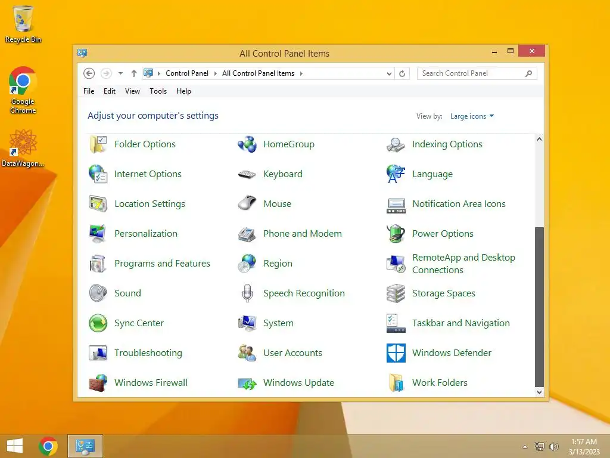Expand chevron after All Control Panel Items
Viewport: 610px width, 458px height.
click(x=301, y=73)
